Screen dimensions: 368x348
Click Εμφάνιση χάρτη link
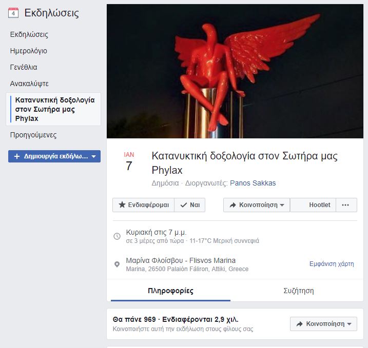332,264
